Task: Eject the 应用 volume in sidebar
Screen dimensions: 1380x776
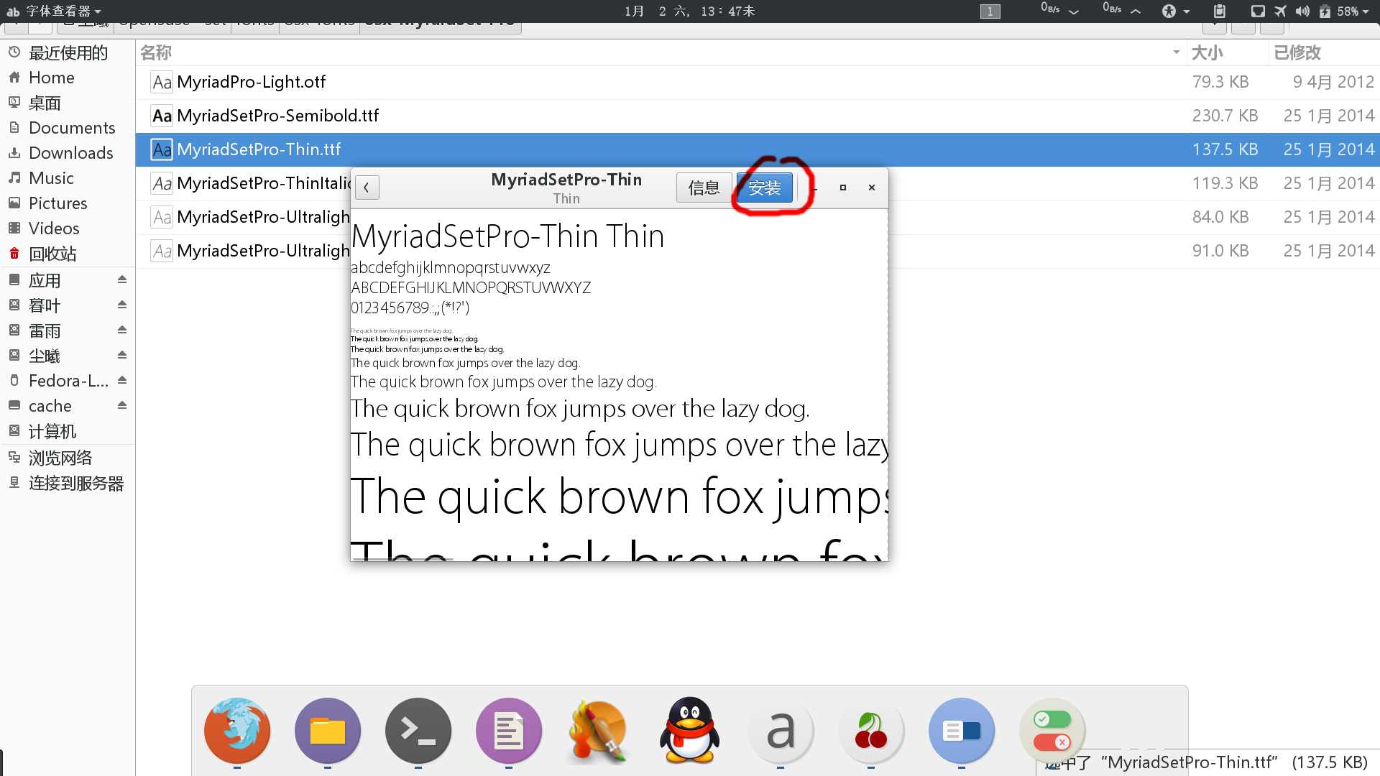Action: coord(122,280)
